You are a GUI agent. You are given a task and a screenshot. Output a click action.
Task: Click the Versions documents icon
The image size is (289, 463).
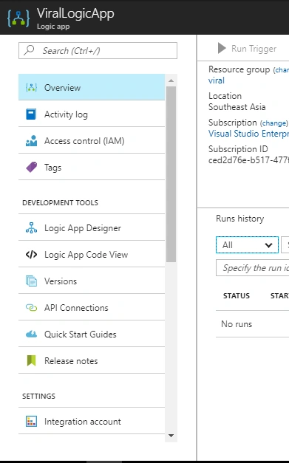click(31, 281)
